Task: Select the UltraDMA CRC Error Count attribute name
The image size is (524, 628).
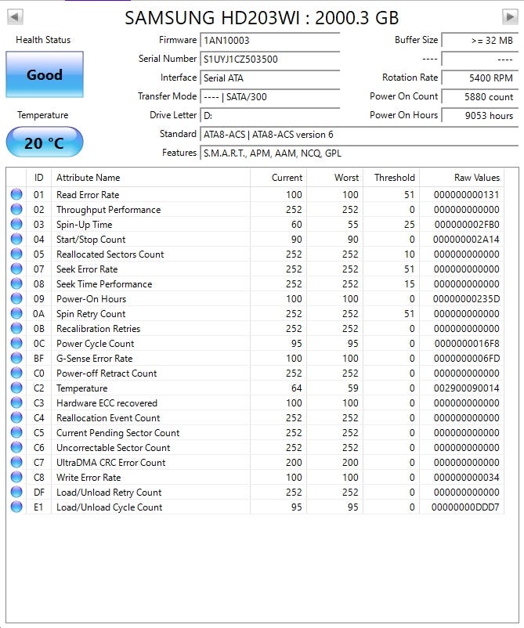Action: (x=111, y=463)
